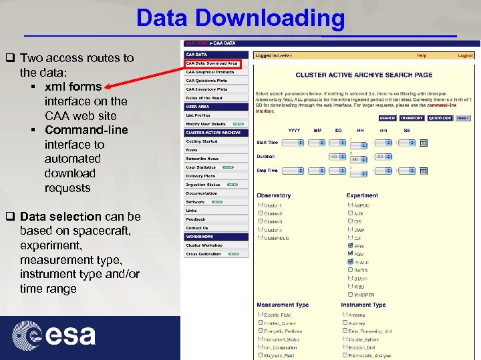Uncheck the FGM experiment checkbox
481x360 pixels.
pyautogui.click(x=350, y=253)
